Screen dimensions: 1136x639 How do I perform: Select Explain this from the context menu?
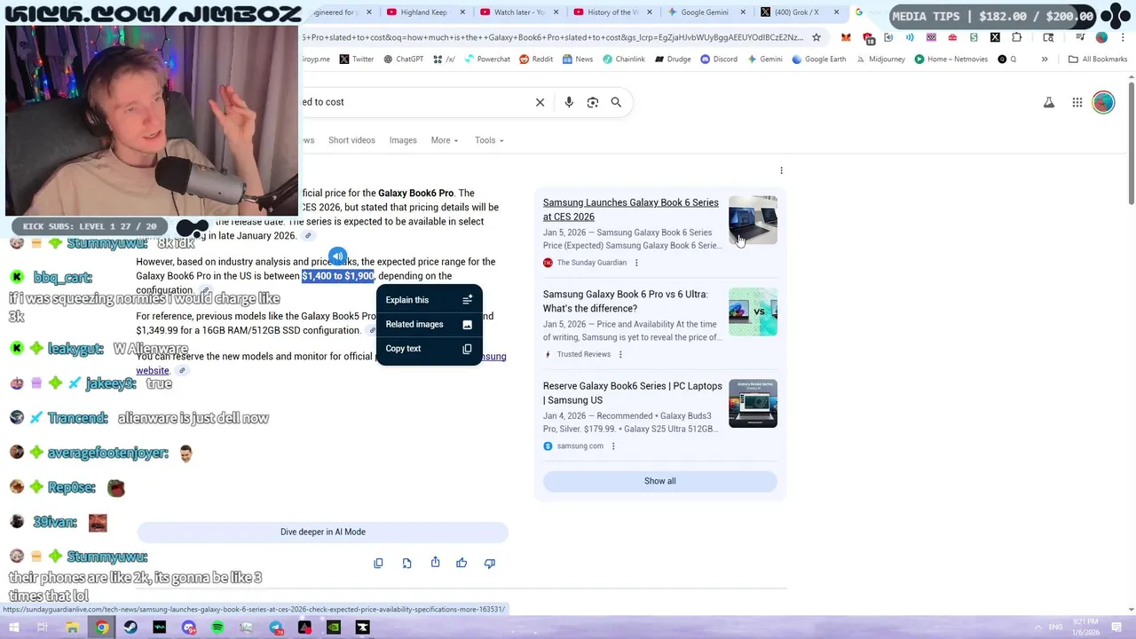coord(430,300)
